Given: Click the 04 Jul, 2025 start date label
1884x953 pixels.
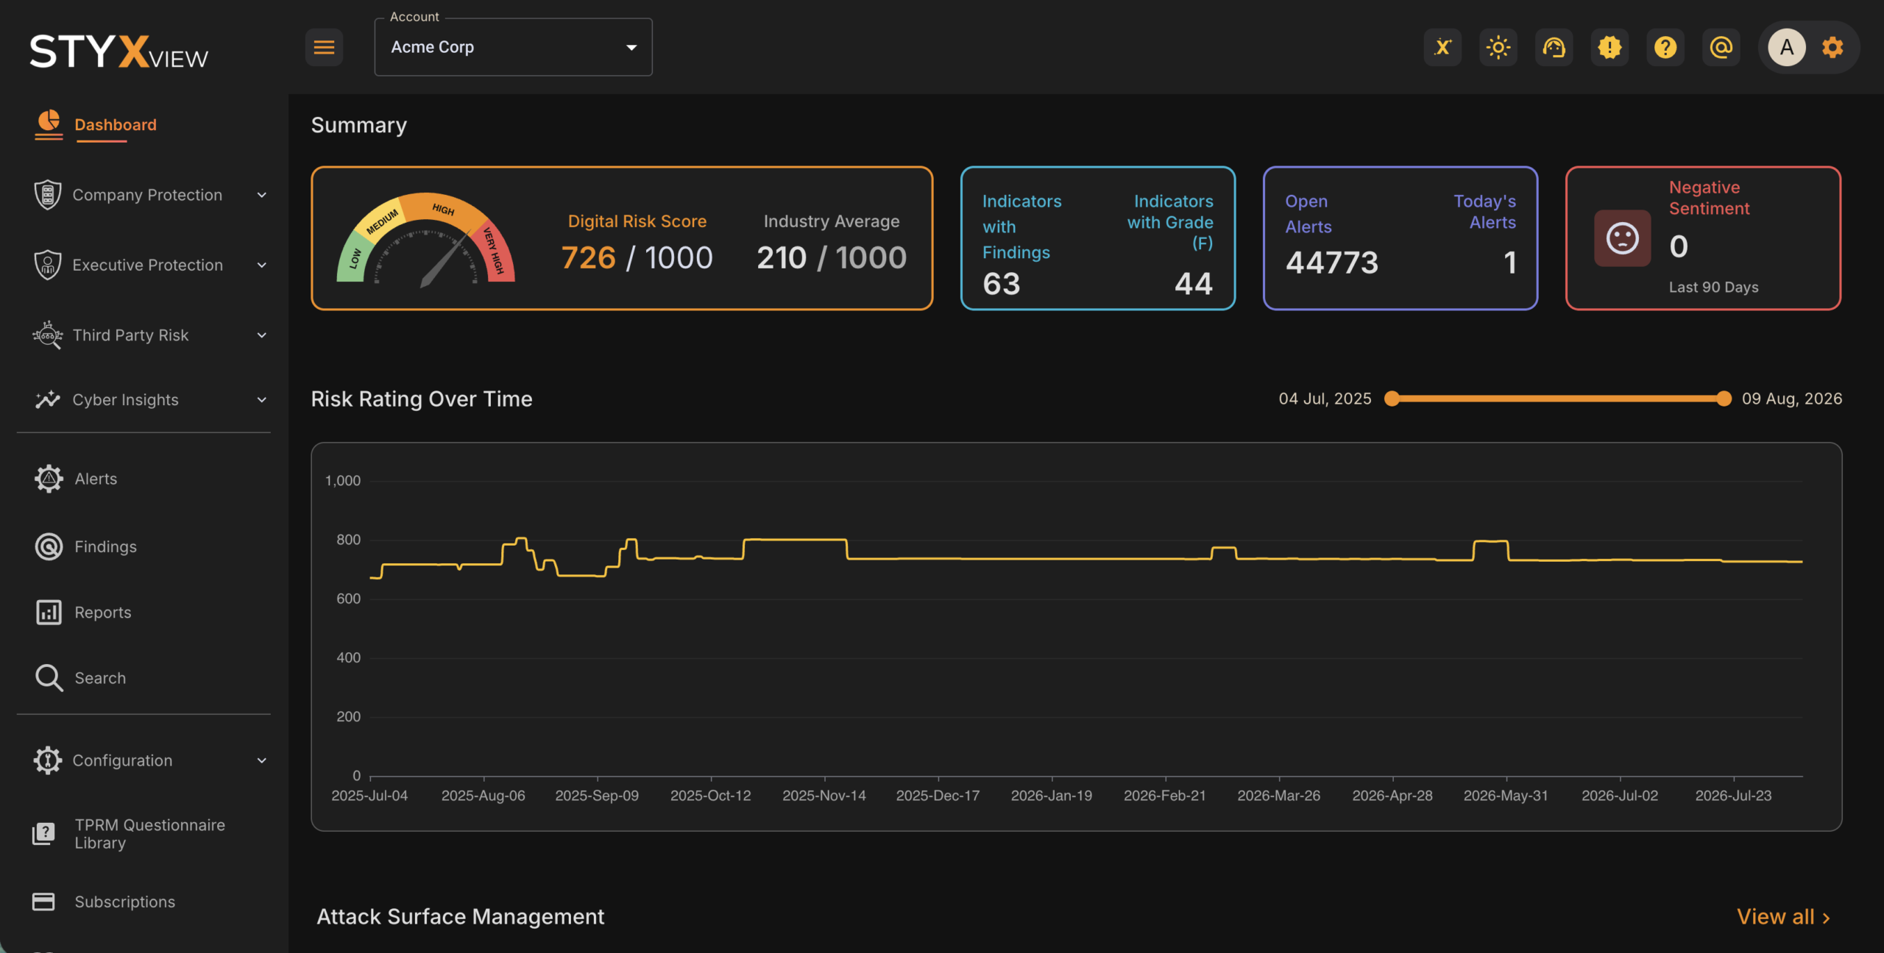Looking at the screenshot, I should [1325, 399].
